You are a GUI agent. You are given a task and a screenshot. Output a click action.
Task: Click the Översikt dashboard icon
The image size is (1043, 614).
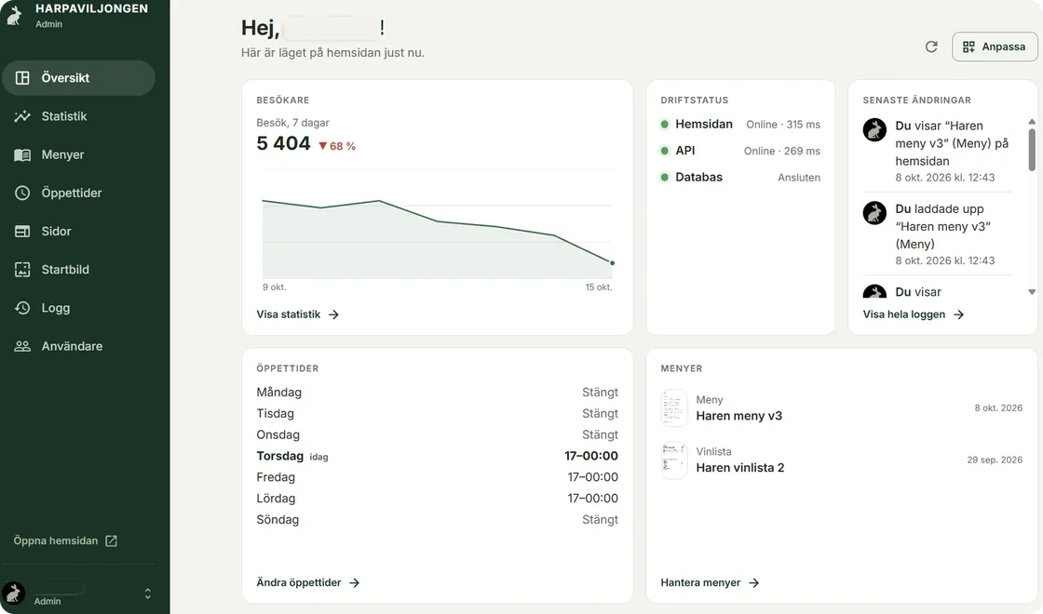coord(22,78)
